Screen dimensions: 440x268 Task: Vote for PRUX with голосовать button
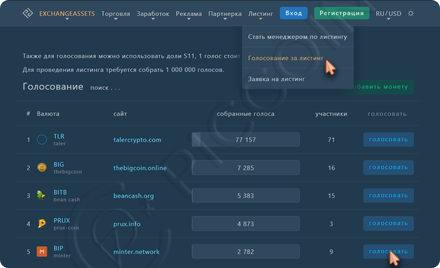tap(388, 223)
